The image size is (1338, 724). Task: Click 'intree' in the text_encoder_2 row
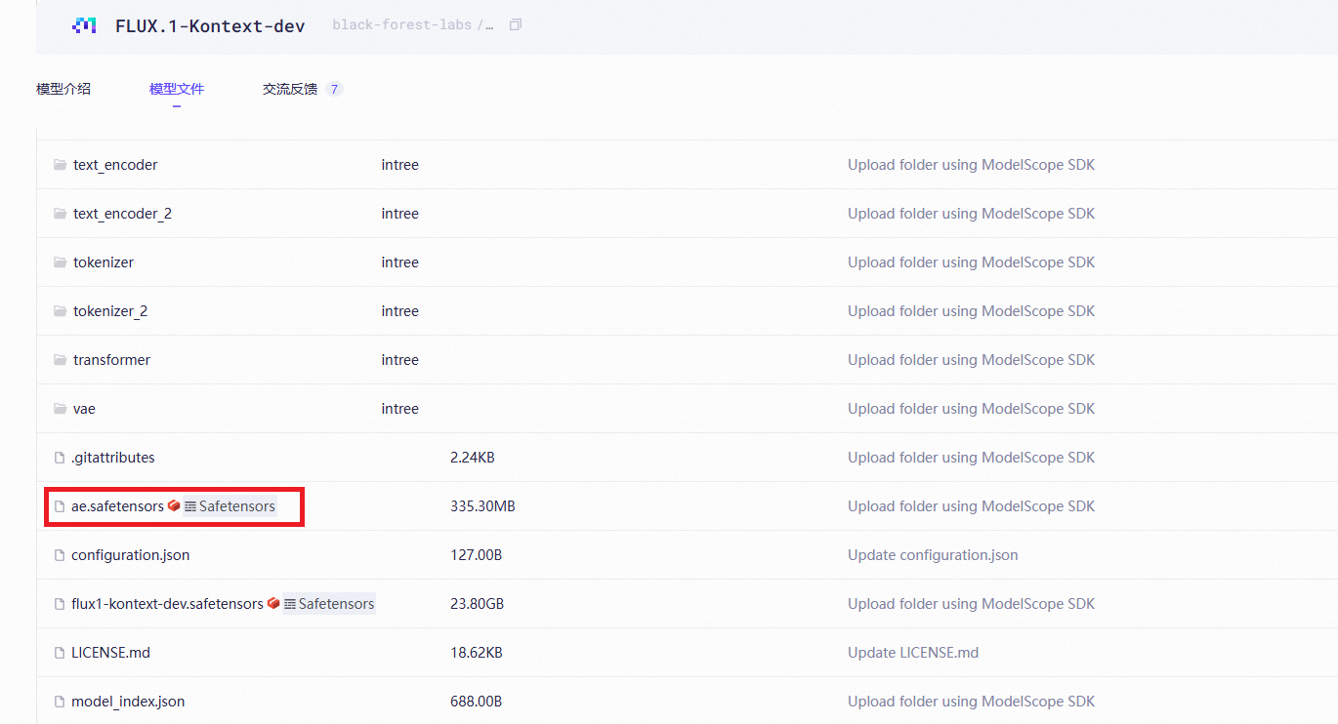(400, 214)
